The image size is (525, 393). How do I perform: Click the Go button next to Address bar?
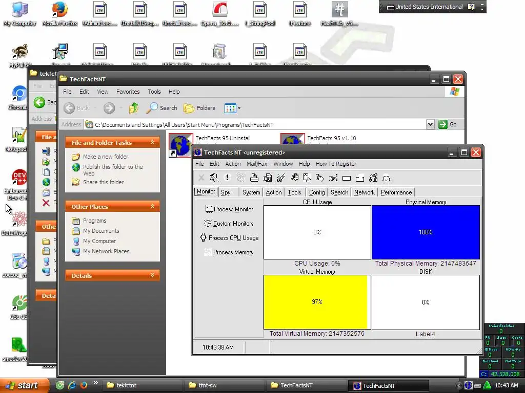tap(448, 124)
